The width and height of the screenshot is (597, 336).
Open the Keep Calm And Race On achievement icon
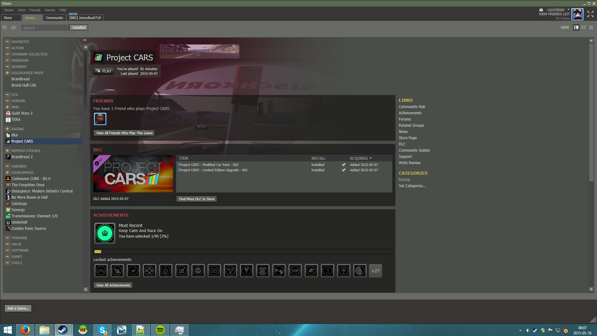[x=105, y=233]
